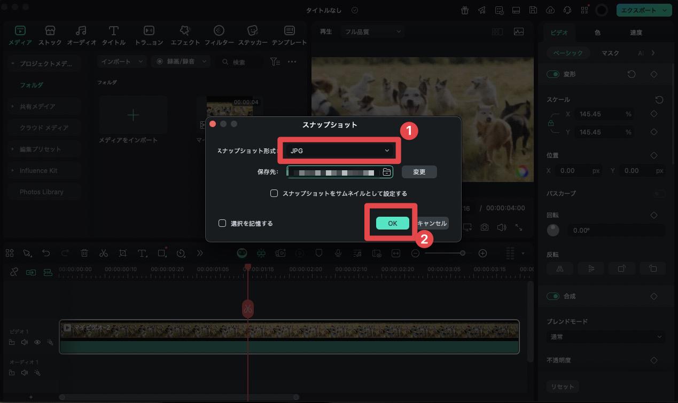Viewport: 678px width, 403px height.
Task: Open the gift icon in title bar
Action: [x=465, y=10]
